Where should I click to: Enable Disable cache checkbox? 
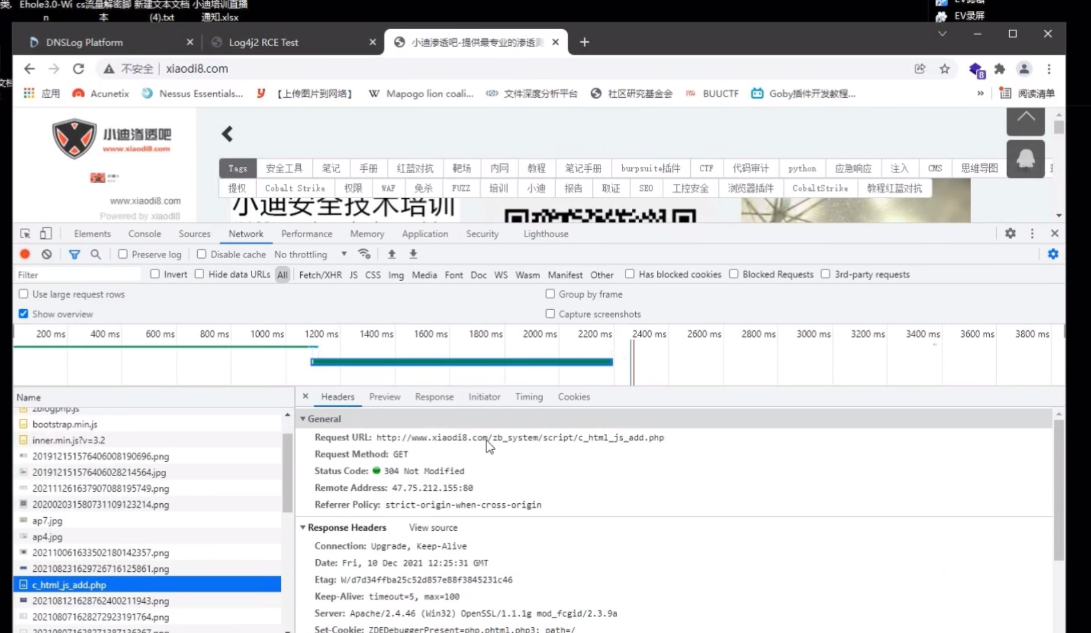pyautogui.click(x=201, y=254)
